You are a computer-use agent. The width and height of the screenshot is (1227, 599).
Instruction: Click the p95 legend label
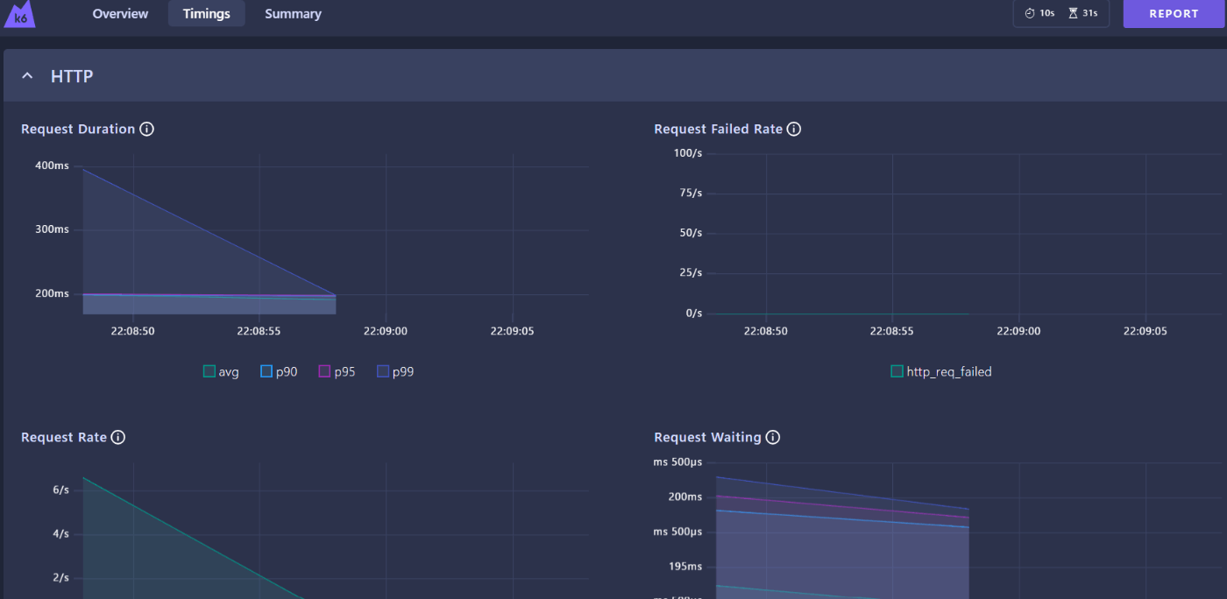tap(344, 371)
